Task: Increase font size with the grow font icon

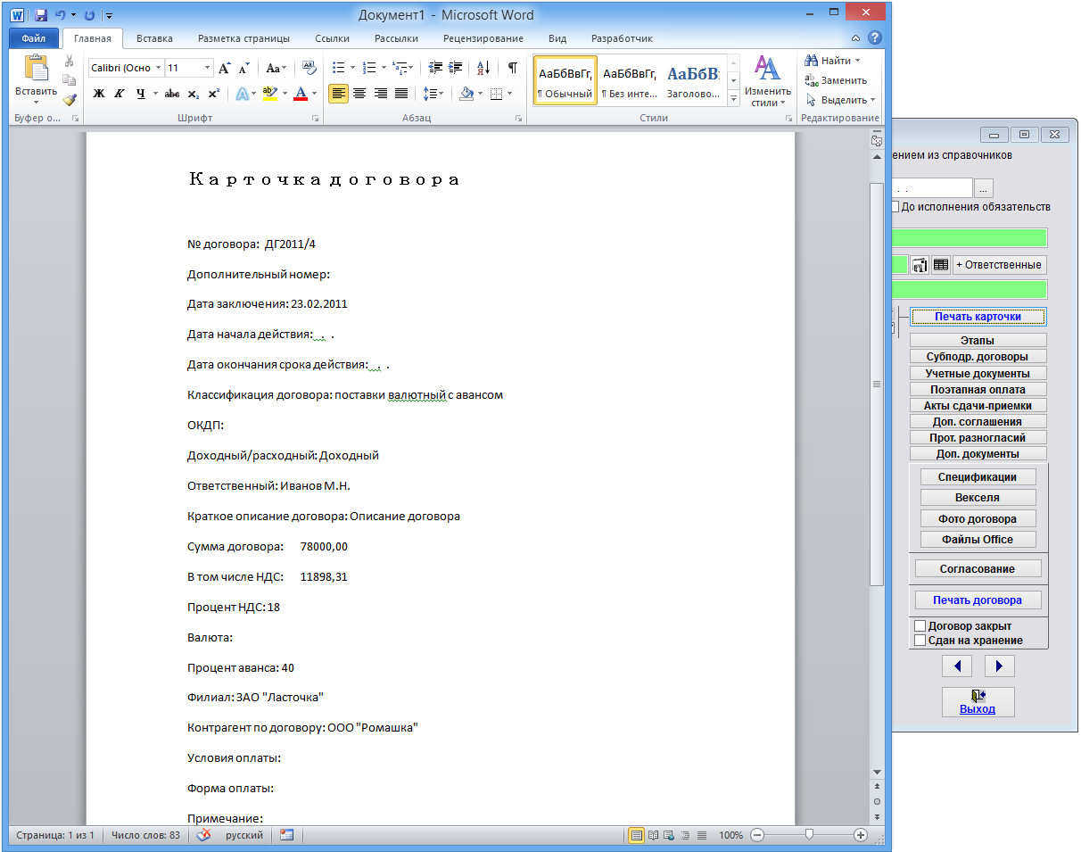Action: 225,68
